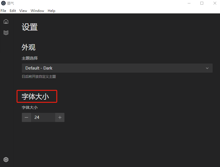Close the 墨气 window
This screenshot has width=220, height=167.
(x=215, y=3)
